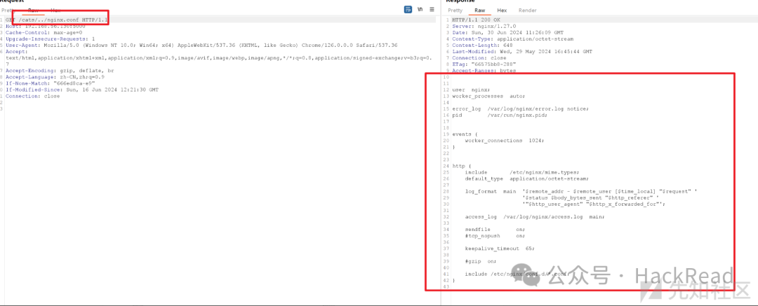Click Connection: close in the request pane
The image size is (758, 306).
33,96
